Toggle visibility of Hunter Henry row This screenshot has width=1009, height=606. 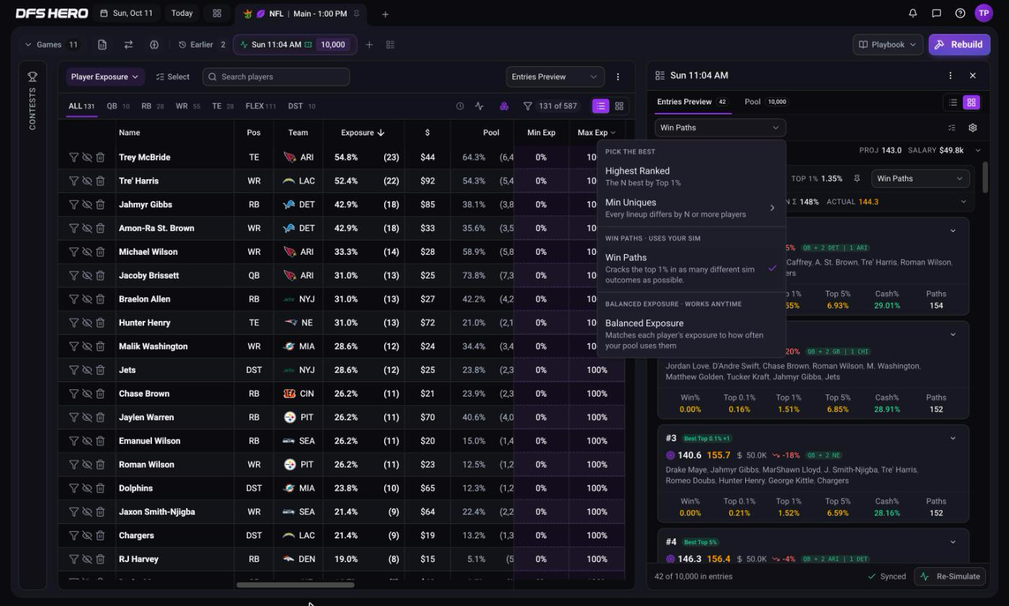pos(87,322)
